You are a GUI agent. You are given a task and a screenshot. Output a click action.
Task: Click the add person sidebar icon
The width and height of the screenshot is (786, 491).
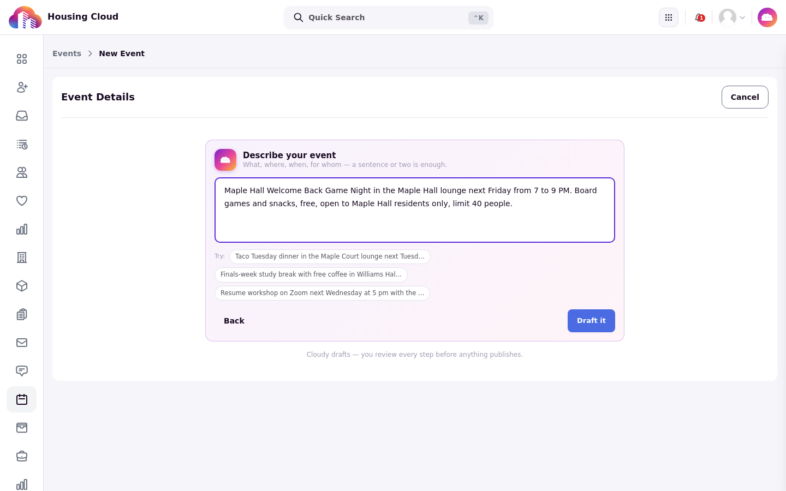pyautogui.click(x=22, y=87)
